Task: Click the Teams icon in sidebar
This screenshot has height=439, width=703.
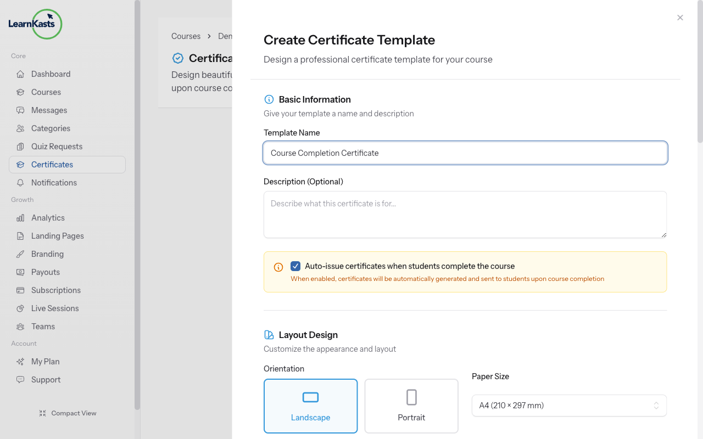Action: (x=20, y=327)
